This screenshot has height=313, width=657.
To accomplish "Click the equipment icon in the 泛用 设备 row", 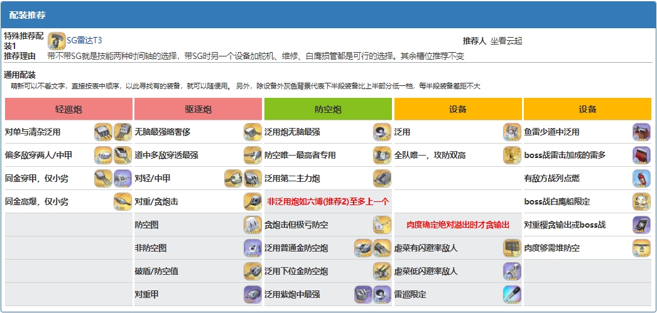I will [x=512, y=132].
